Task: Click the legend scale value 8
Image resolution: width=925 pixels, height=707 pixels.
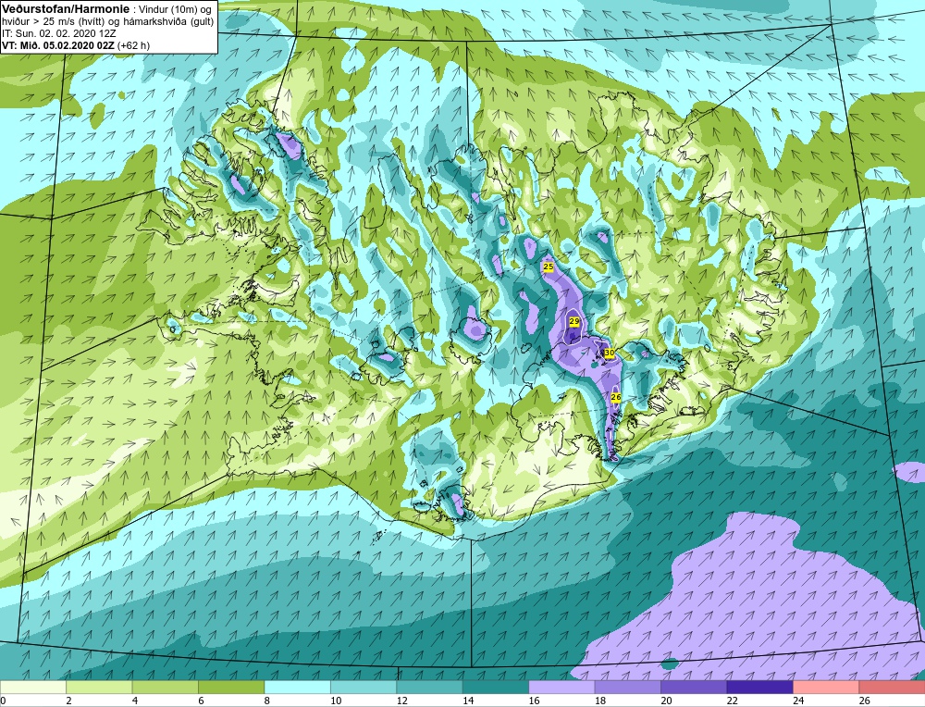Action: [x=266, y=701]
